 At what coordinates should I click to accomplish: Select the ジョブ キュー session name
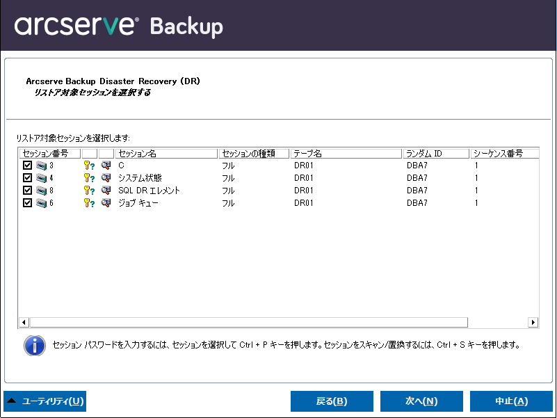click(138, 202)
